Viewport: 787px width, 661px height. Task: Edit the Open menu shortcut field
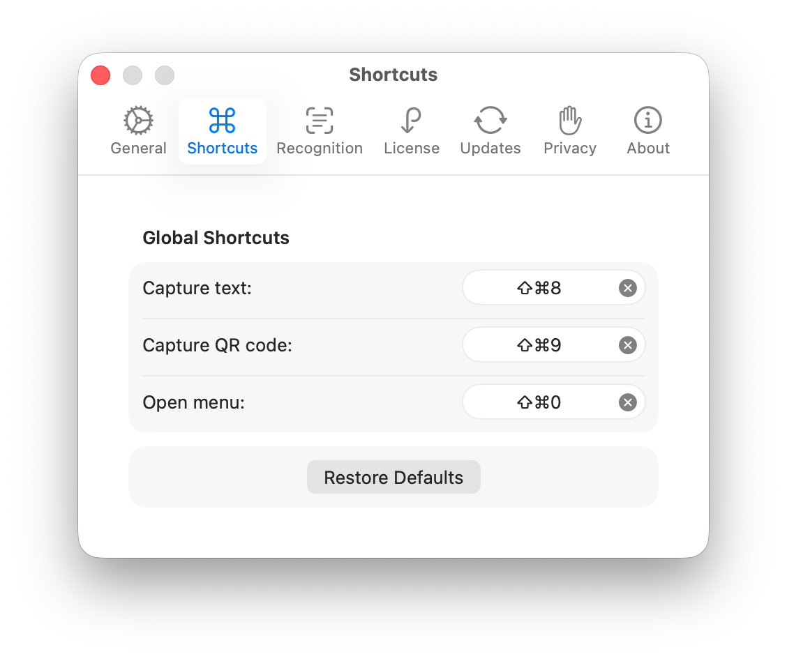(553, 402)
